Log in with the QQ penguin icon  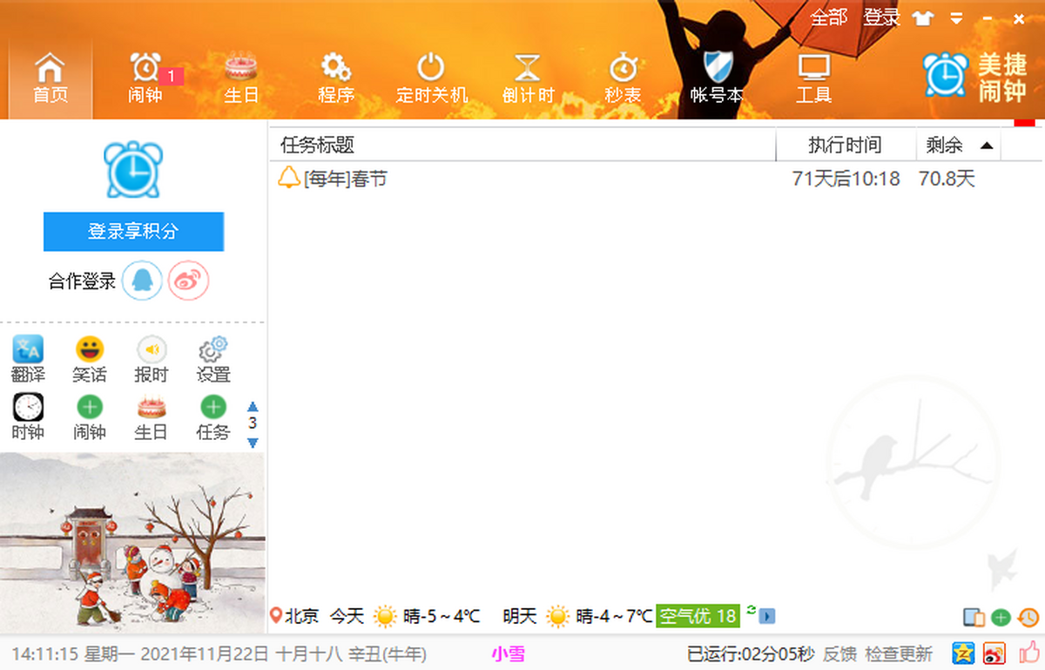tap(142, 281)
